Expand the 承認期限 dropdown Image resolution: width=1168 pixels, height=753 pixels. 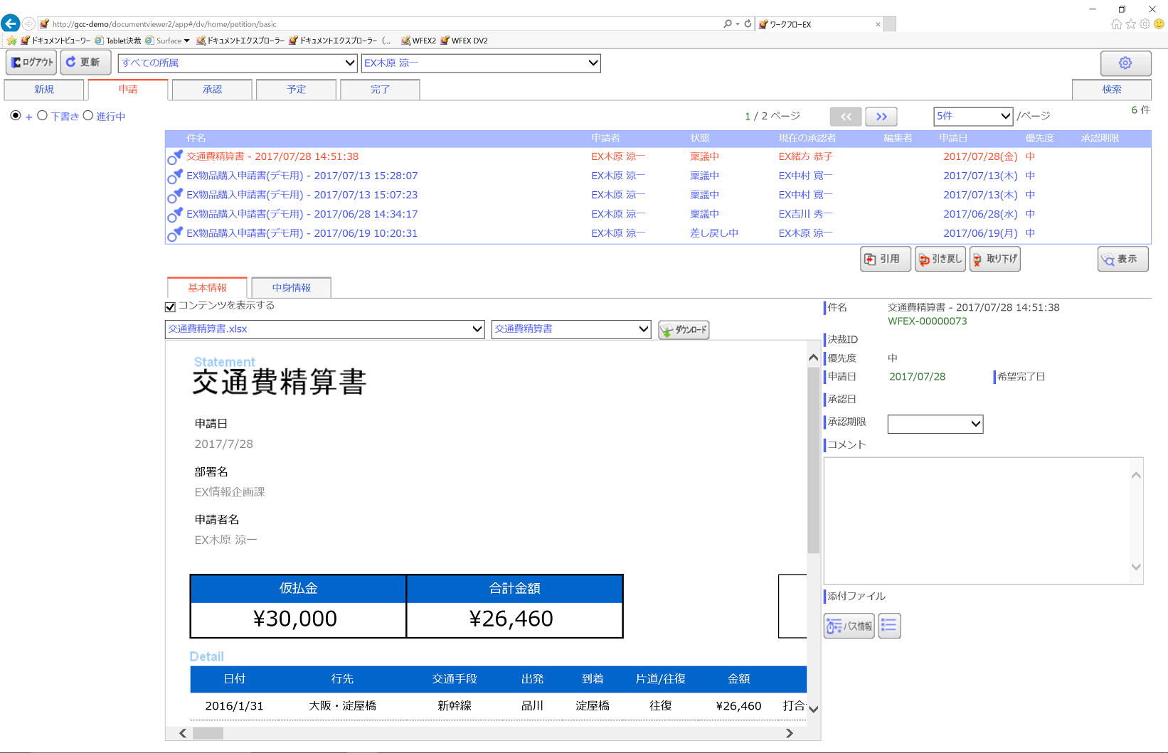coord(935,424)
